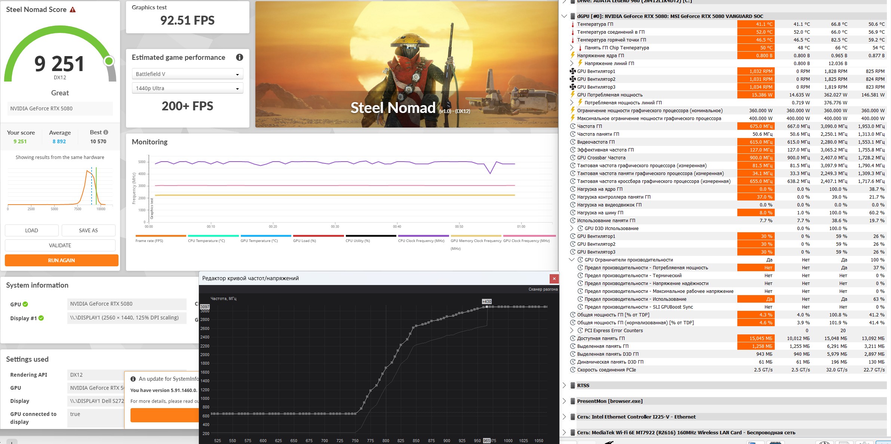Click the lightning icon of Напряжение ядра ГП

coord(572,56)
